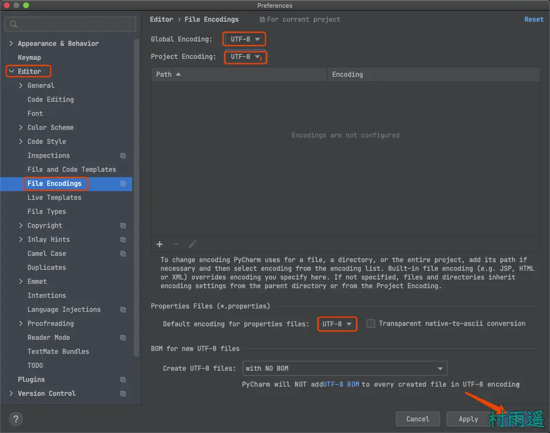550x433 pixels.
Task: Click project-level icon beside Version Control
Action: point(123,393)
